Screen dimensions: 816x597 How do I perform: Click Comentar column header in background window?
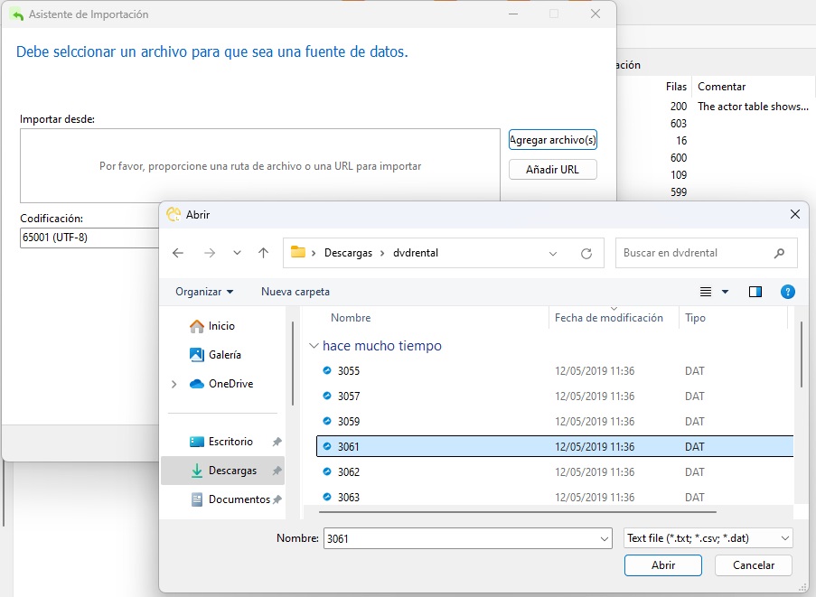pos(721,87)
